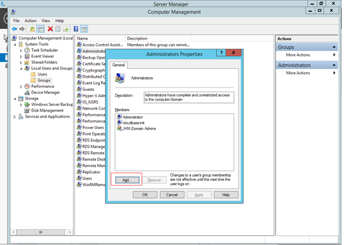Click the Power Users group icon
The width and height of the screenshot is (344, 245).
coord(79,128)
